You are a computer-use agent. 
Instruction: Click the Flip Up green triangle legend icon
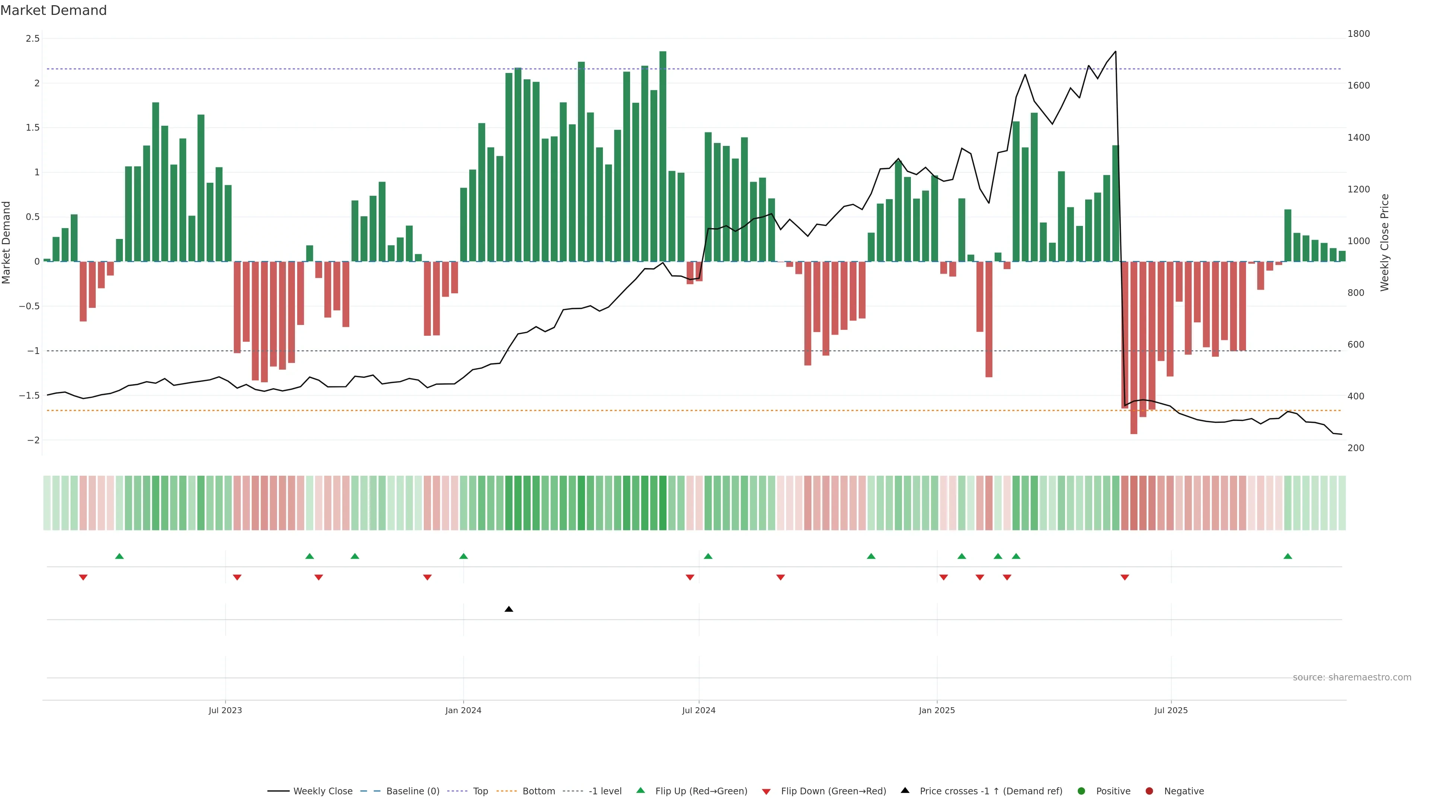tap(641, 791)
